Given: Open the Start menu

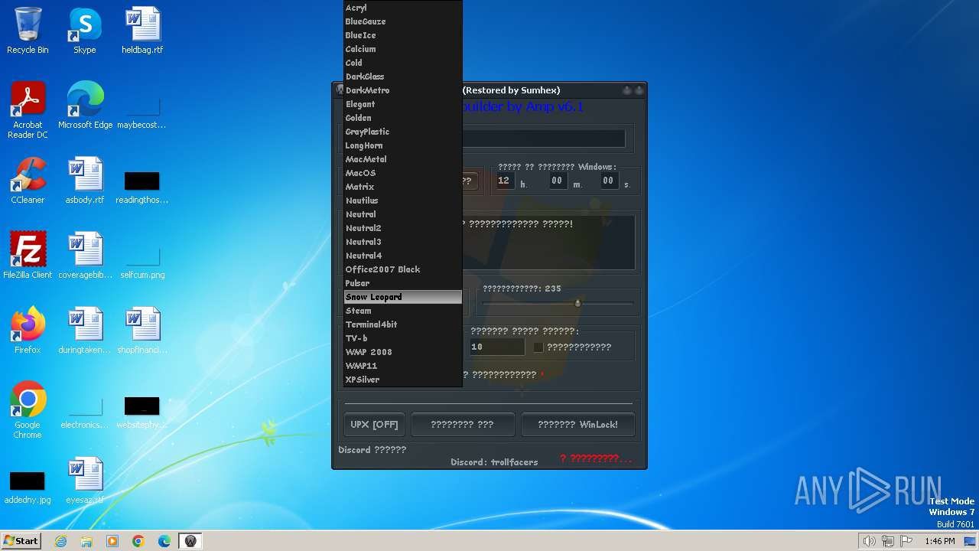Looking at the screenshot, I should (x=21, y=540).
